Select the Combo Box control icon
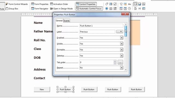 pos(115,8)
